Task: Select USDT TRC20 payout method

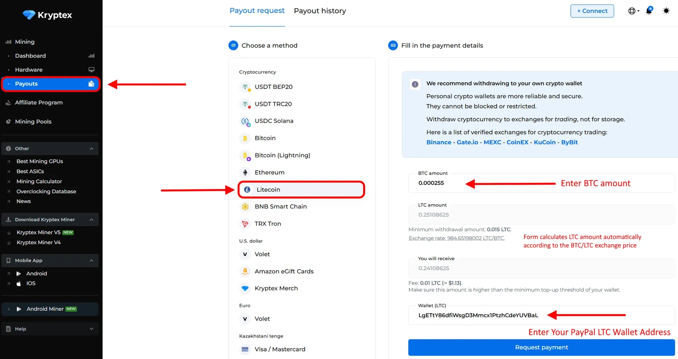Action: click(x=273, y=104)
